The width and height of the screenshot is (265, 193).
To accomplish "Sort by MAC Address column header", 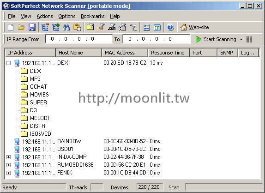I will pos(125,53).
